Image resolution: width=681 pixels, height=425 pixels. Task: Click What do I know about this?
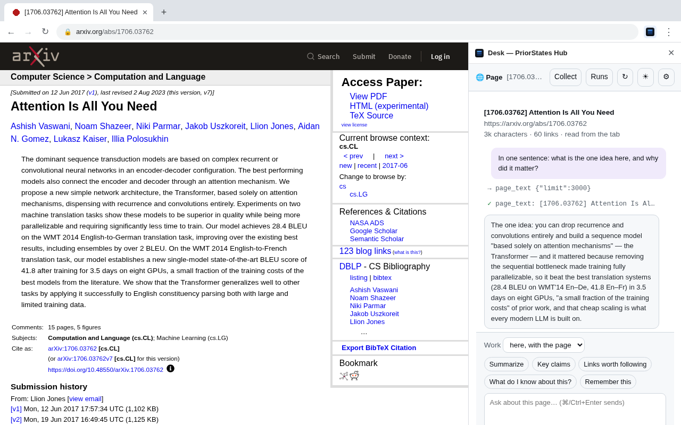coord(530,382)
